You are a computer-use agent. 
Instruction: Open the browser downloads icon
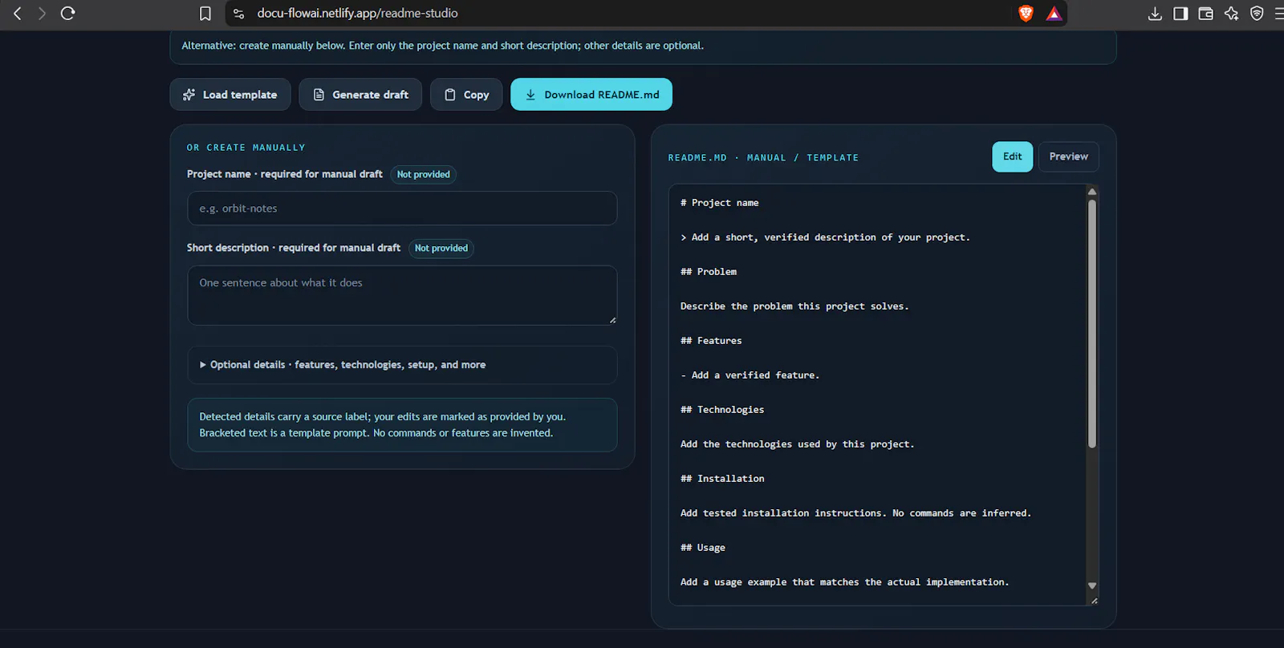point(1155,14)
